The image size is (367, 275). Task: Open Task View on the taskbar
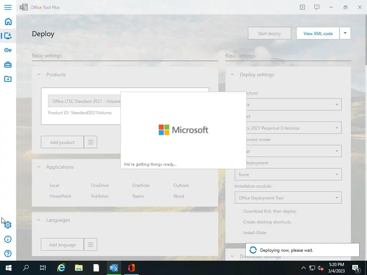click(x=43, y=268)
